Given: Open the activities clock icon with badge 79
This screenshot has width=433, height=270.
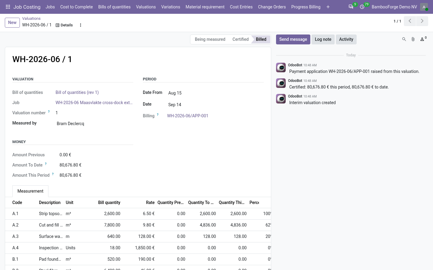Looking at the screenshot, I should click(362, 7).
